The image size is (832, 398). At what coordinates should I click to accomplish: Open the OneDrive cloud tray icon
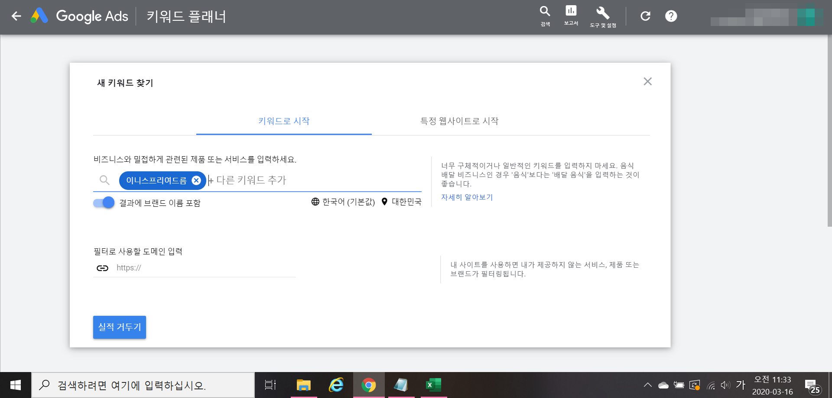click(663, 385)
